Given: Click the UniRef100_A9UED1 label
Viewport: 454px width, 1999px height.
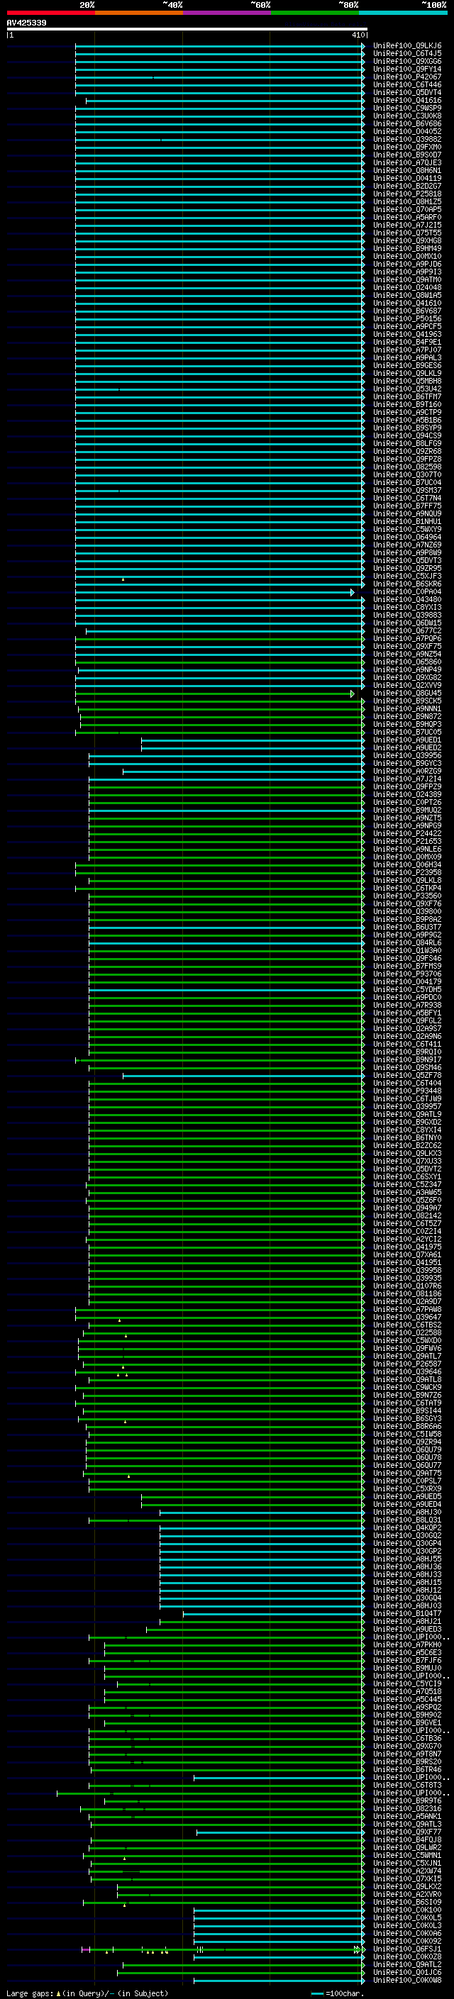Looking at the screenshot, I should pyautogui.click(x=407, y=740).
